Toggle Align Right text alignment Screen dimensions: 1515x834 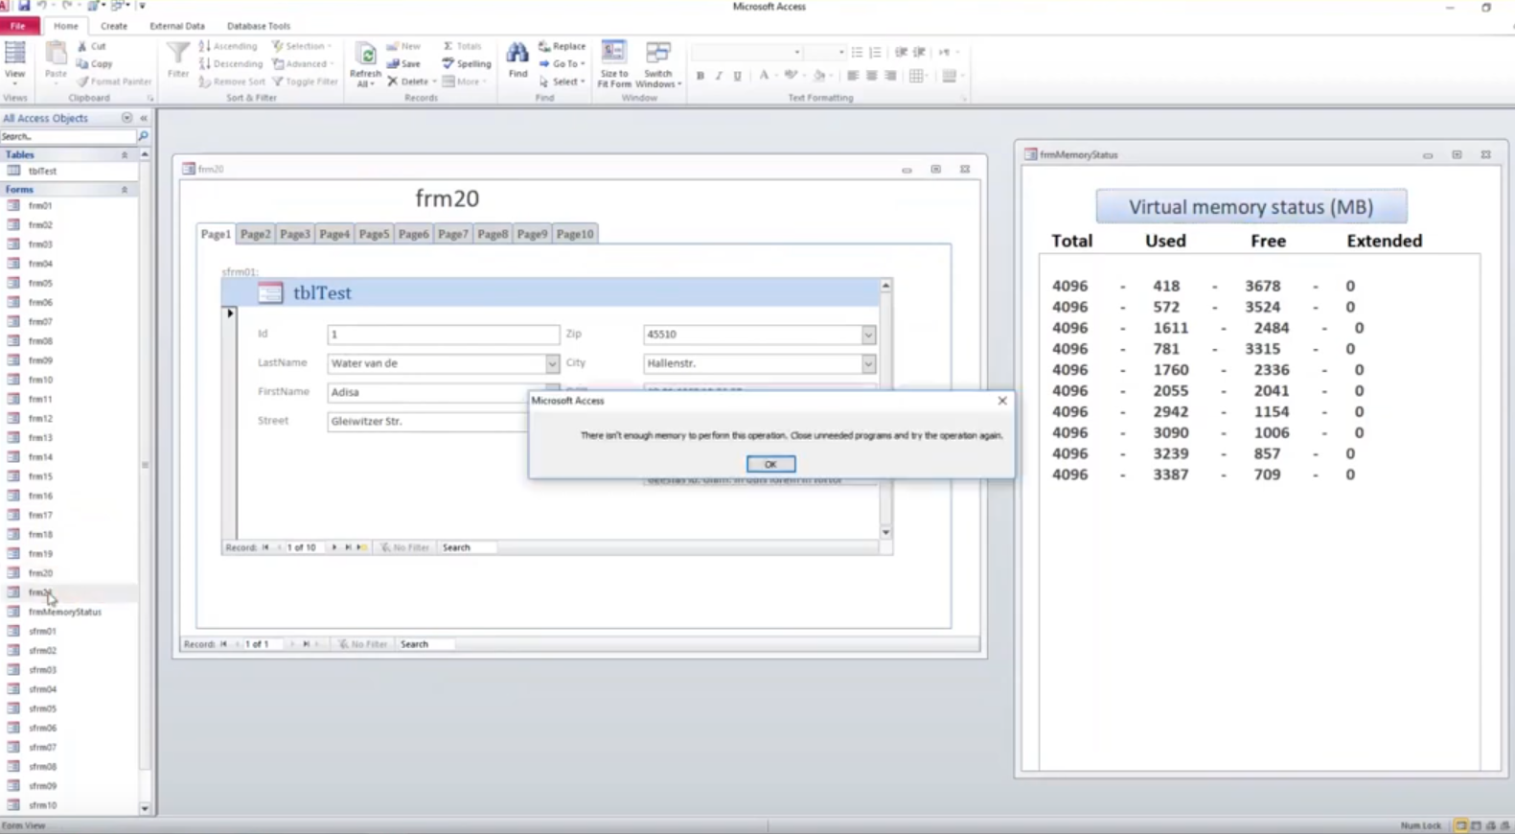tap(890, 76)
